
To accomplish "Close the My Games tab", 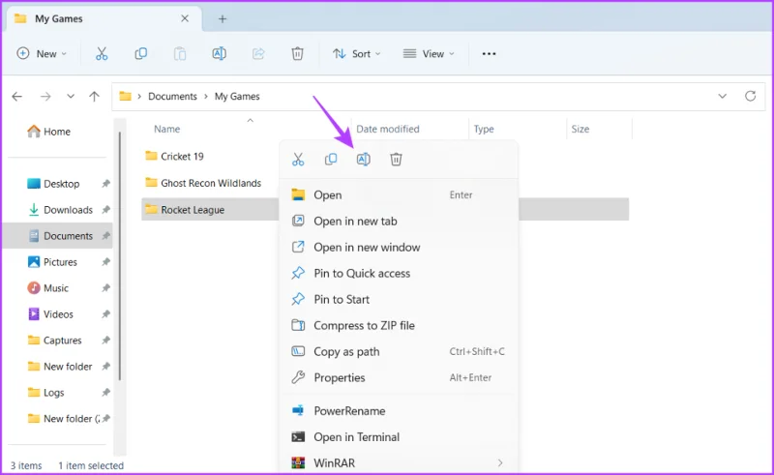I will [185, 18].
